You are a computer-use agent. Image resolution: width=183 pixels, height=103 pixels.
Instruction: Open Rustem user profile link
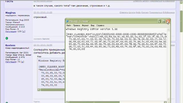10,45
